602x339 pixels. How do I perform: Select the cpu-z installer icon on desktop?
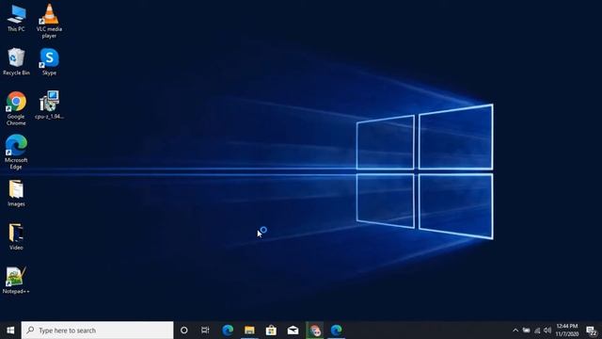click(x=49, y=105)
